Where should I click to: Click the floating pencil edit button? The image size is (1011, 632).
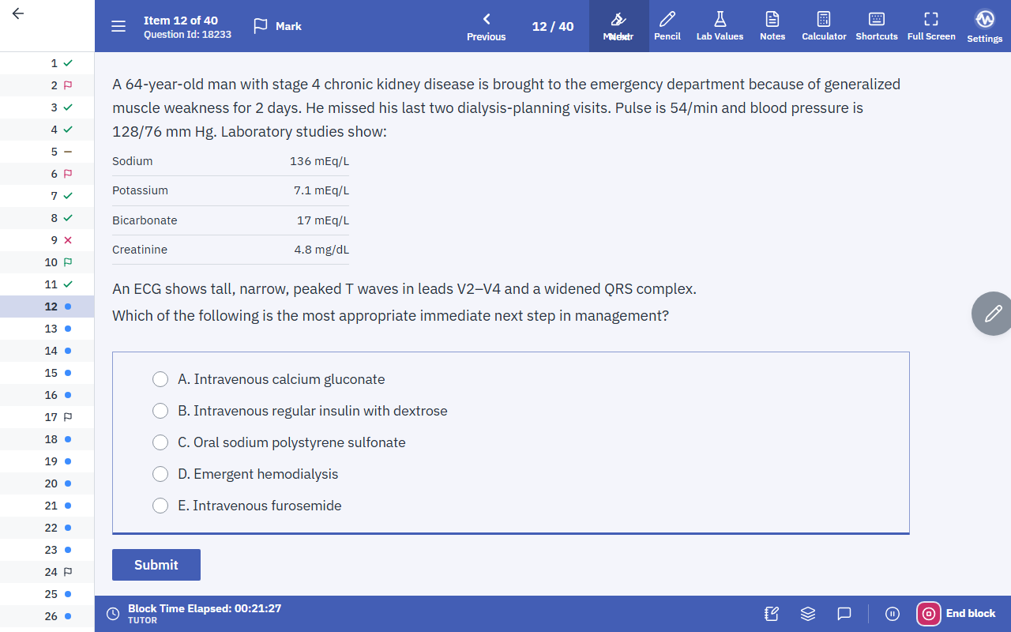pos(993,314)
